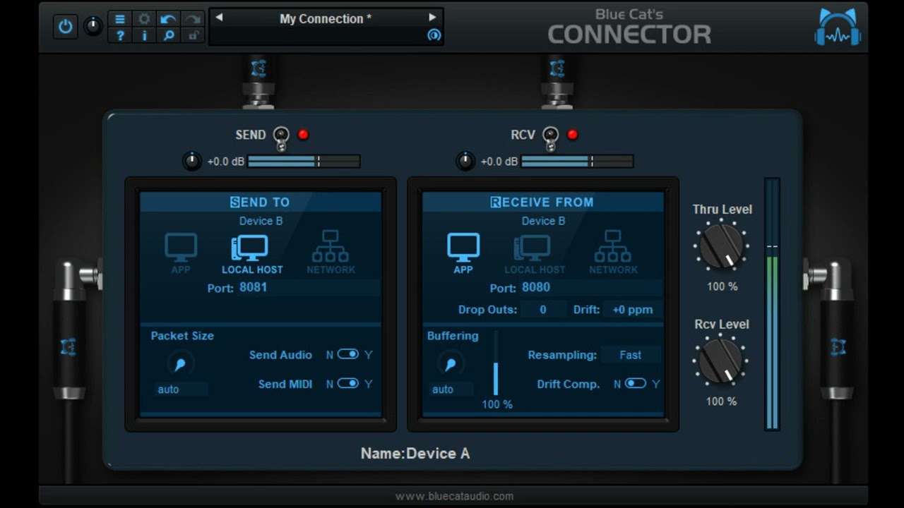Open the www.bluecataudio.com link
Image resolution: width=904 pixels, height=508 pixels.
(454, 496)
